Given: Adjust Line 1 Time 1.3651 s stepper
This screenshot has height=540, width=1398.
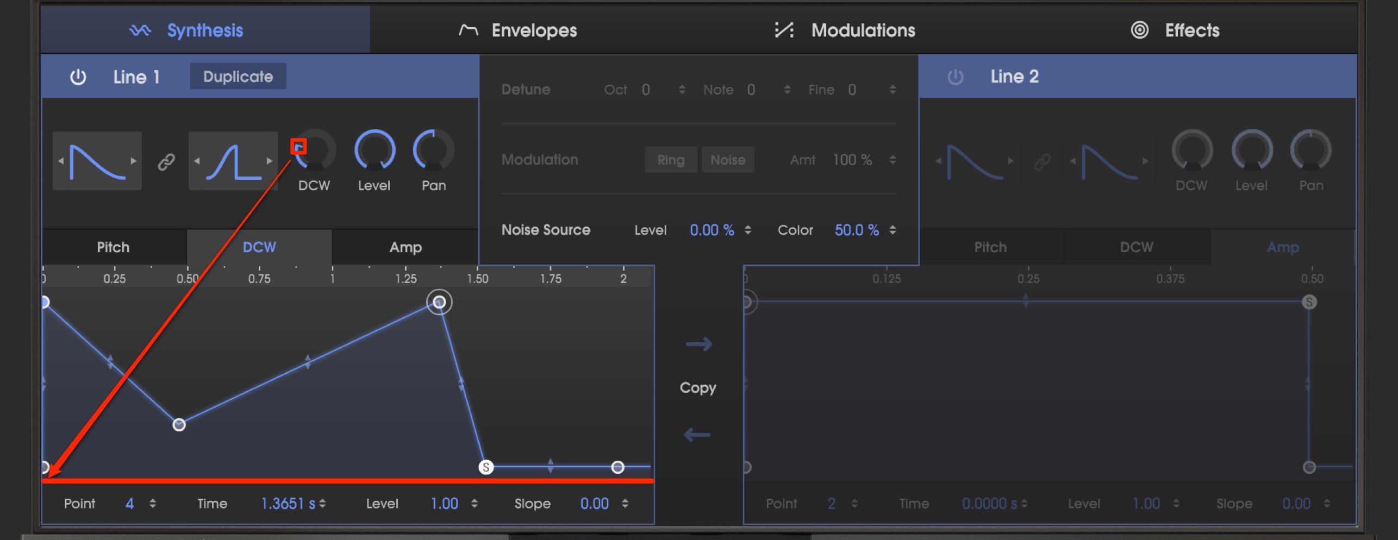Looking at the screenshot, I should pos(322,504).
